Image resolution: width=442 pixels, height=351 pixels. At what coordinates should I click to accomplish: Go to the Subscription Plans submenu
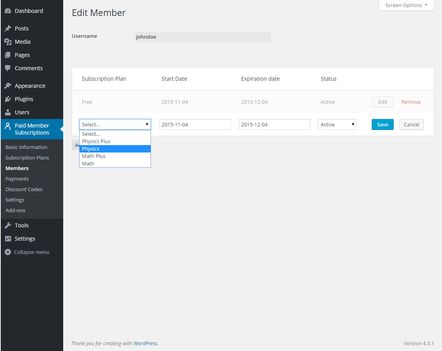(x=27, y=158)
